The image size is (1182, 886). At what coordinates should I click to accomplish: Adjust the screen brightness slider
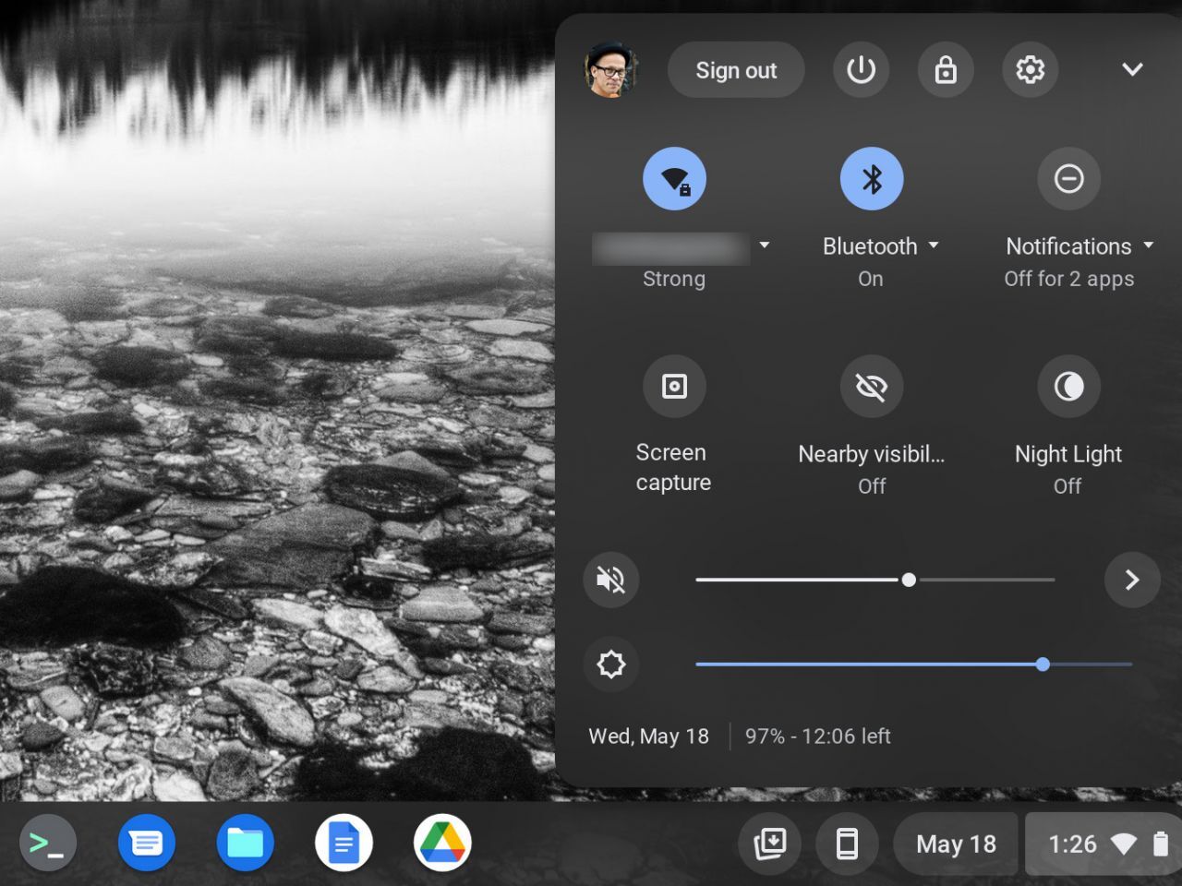pos(1043,664)
